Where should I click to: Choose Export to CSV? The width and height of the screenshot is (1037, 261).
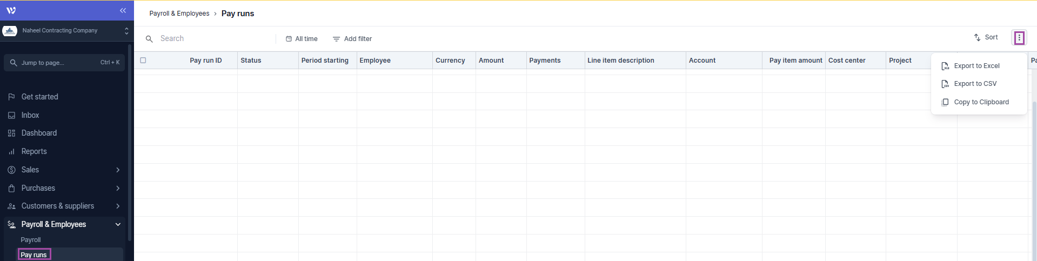(975, 84)
